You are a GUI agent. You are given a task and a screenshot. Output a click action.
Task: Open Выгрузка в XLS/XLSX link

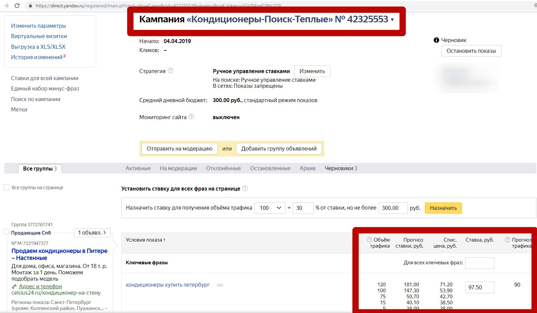[38, 47]
